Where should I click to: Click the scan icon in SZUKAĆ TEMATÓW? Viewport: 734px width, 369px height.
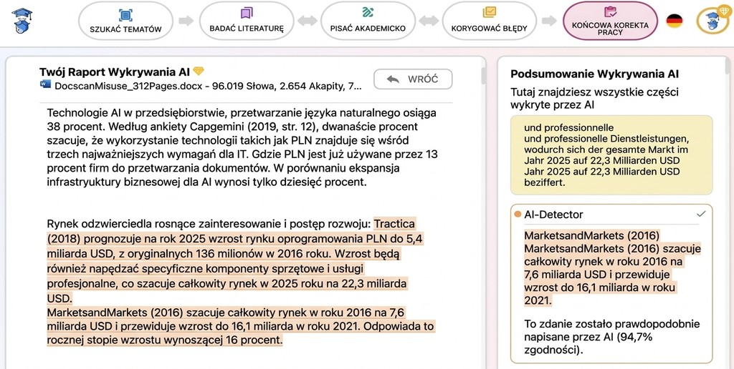(125, 14)
